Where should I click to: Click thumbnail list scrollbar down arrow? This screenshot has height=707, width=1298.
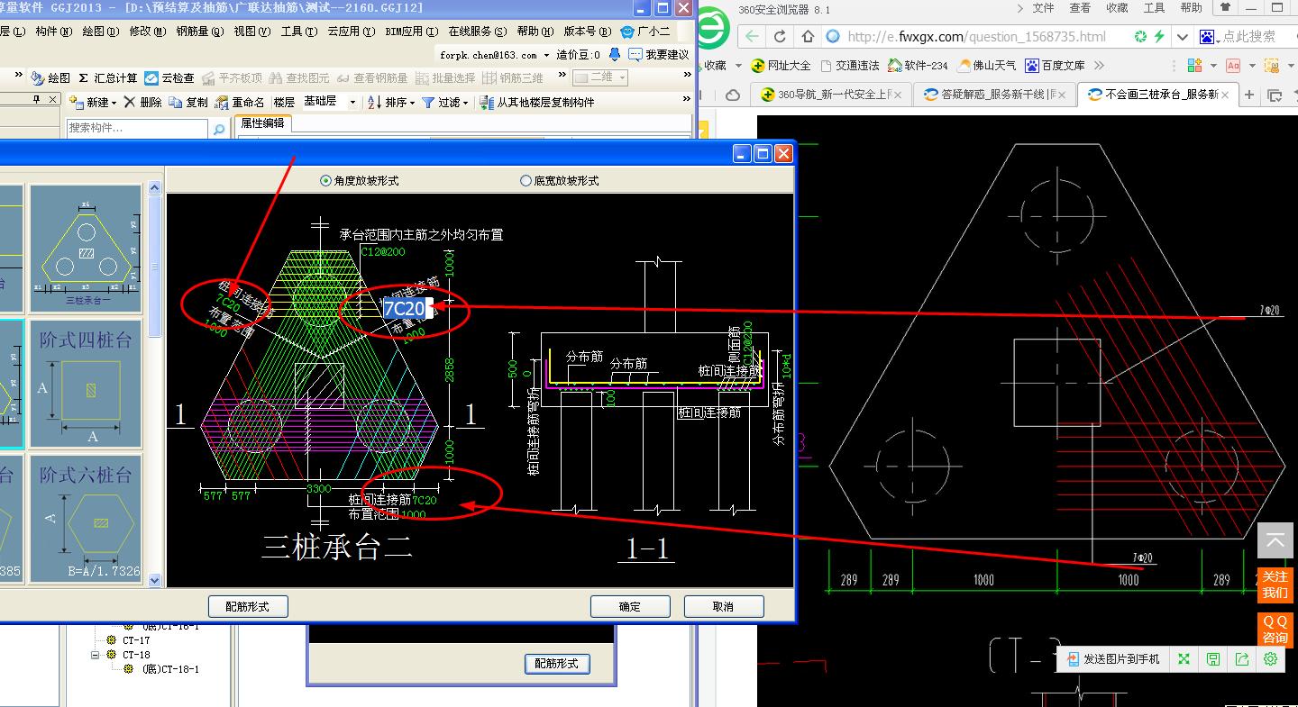point(154,581)
